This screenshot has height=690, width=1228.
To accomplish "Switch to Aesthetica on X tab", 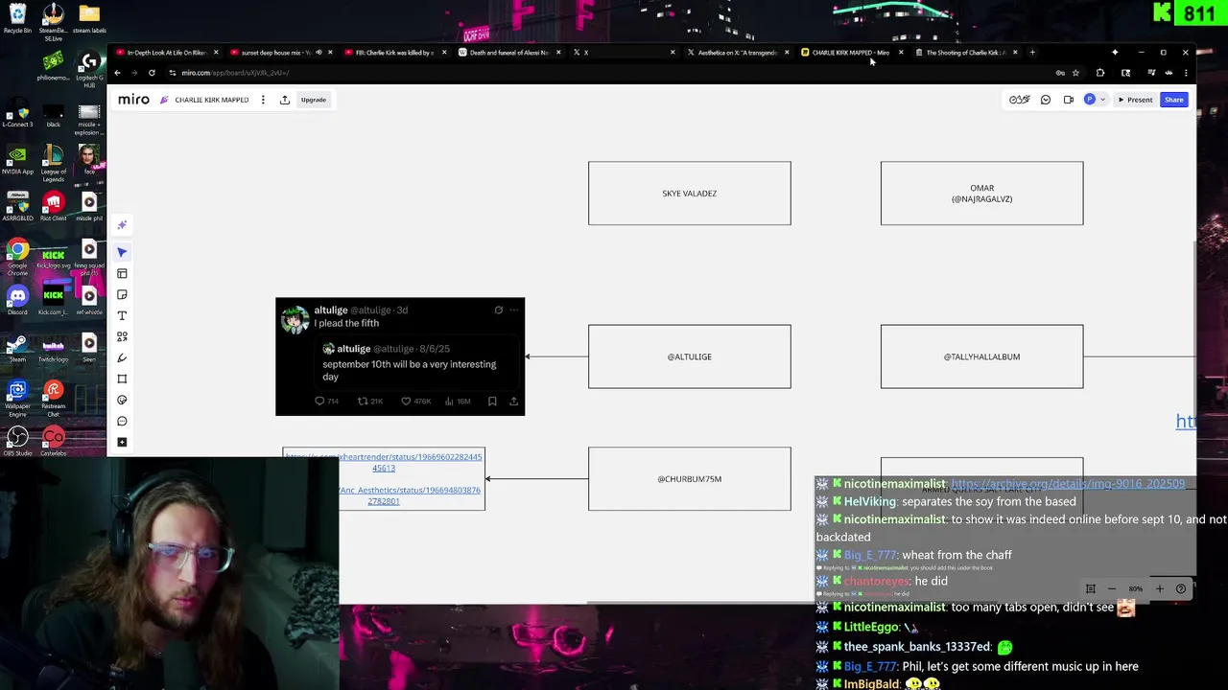I will coord(736,53).
